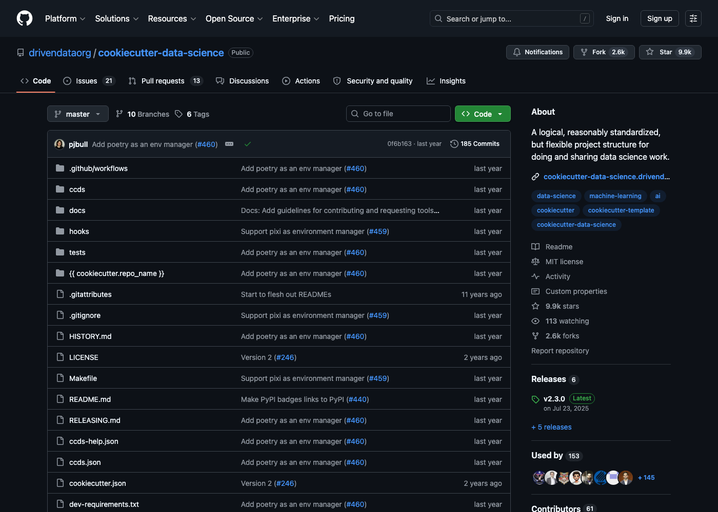Viewport: 718px width, 512px height.
Task: Click the file icon next to LICENSE
Action: [60, 357]
